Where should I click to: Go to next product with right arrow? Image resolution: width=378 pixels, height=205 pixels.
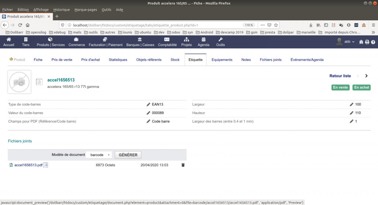[x=366, y=76]
